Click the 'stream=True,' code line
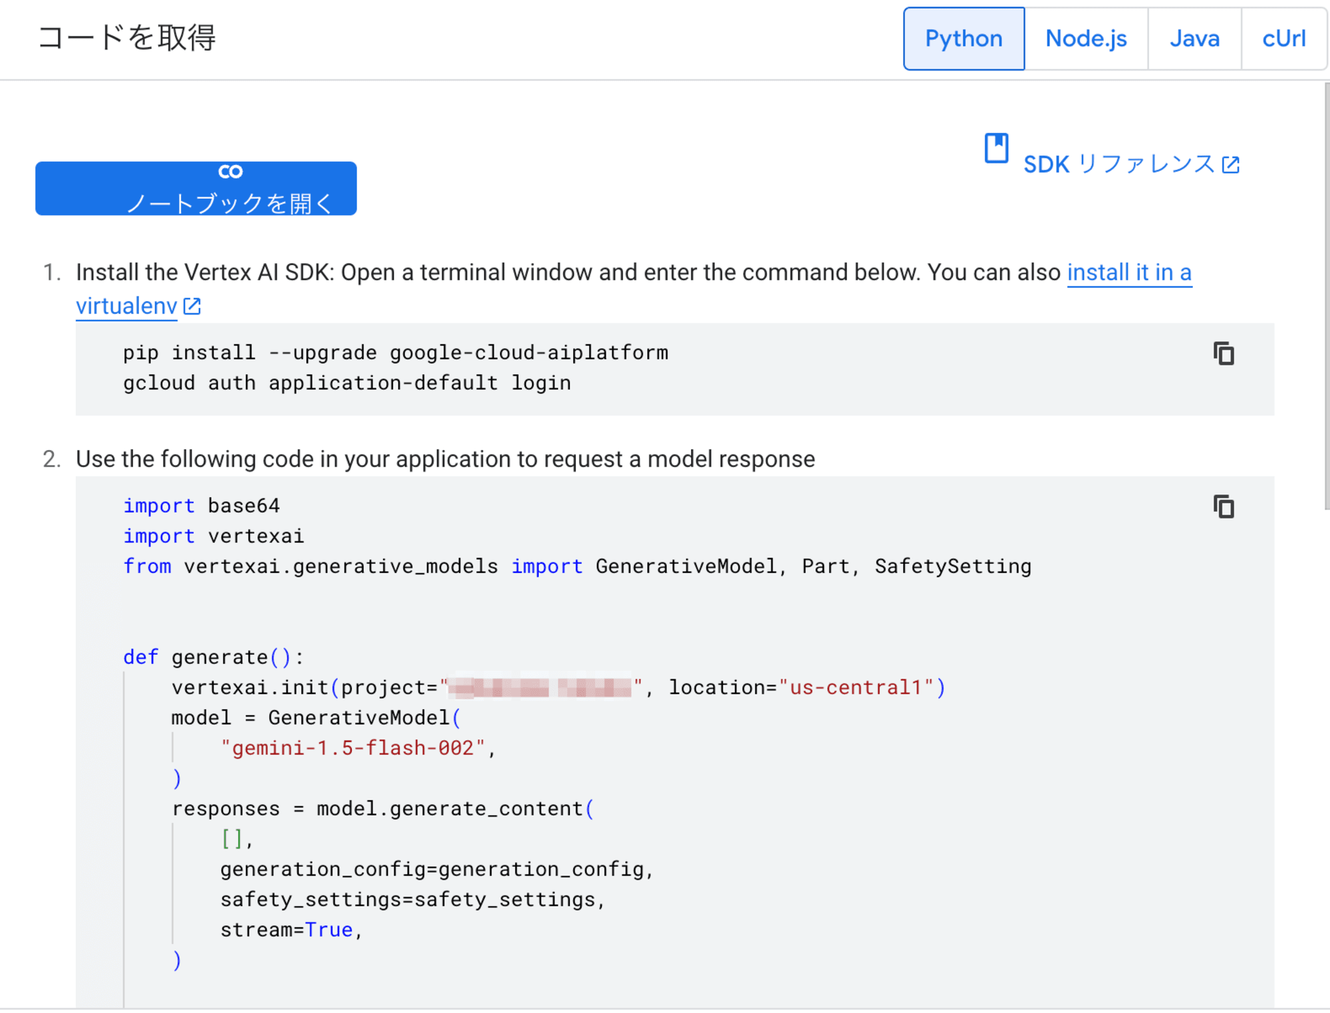 pyautogui.click(x=291, y=930)
